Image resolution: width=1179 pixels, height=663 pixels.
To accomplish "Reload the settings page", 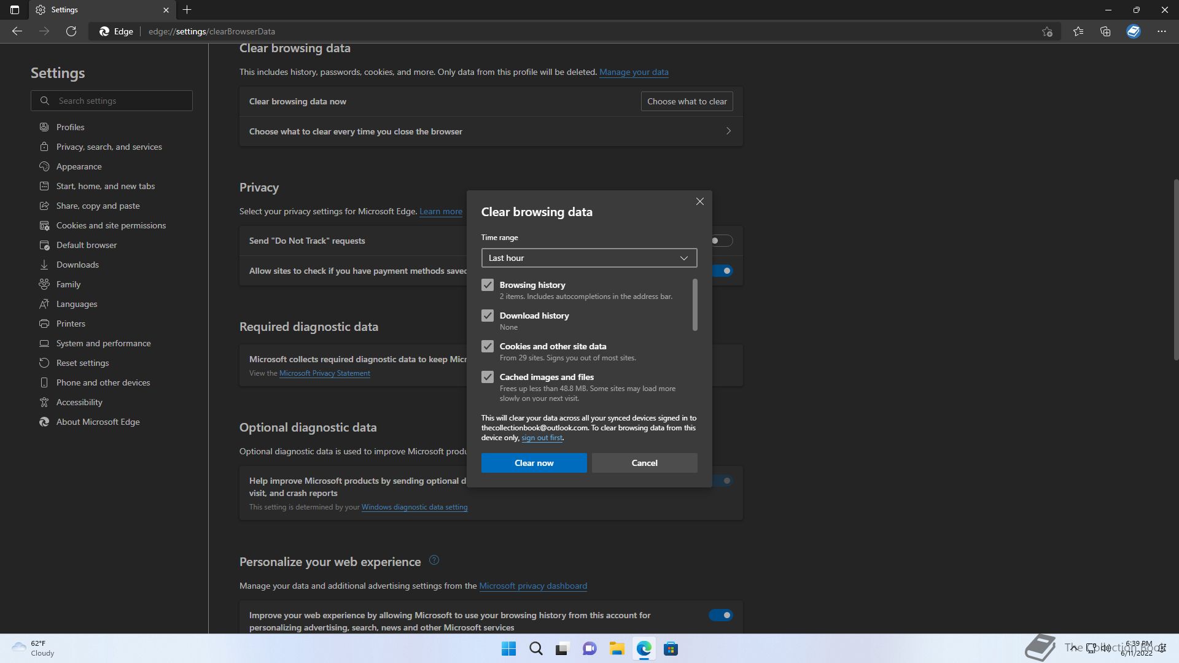I will pos(71,31).
